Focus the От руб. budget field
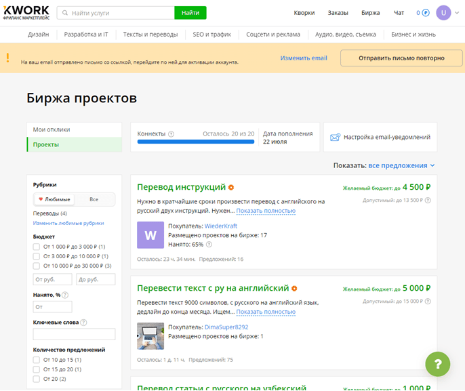The width and height of the screenshot is (465, 391). click(52, 280)
